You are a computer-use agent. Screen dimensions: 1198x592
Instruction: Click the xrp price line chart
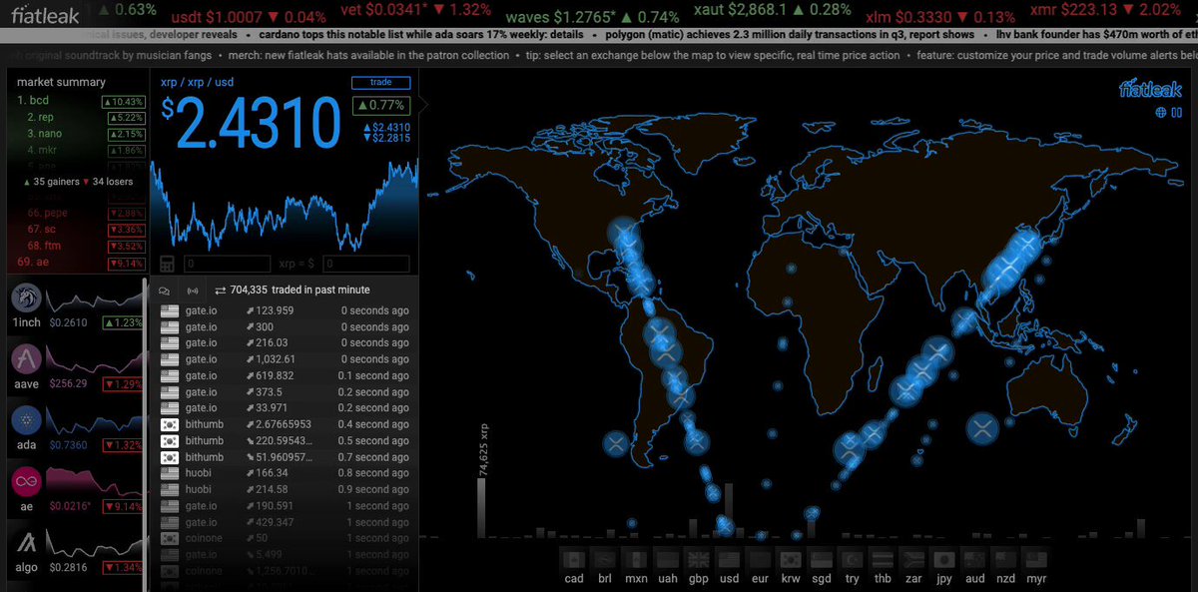(x=285, y=205)
